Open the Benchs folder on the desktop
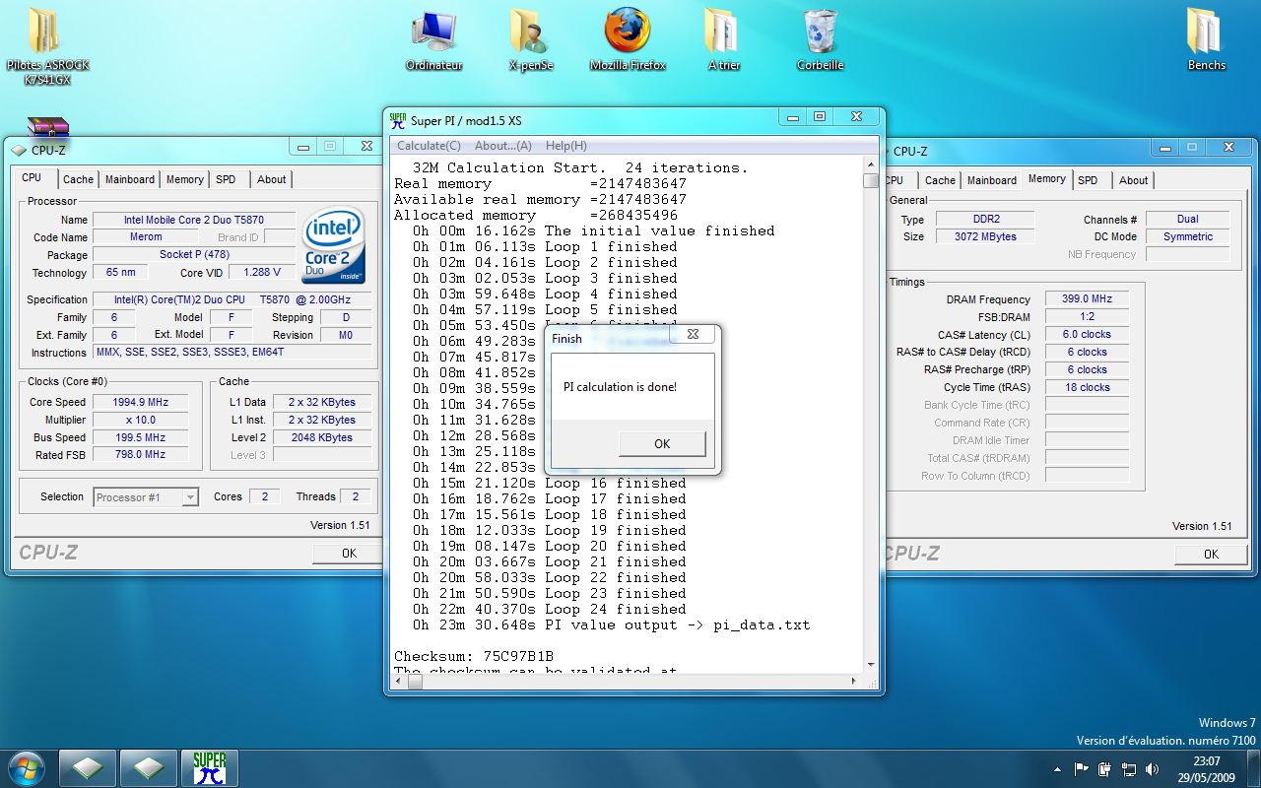This screenshot has width=1261, height=788. tap(1206, 41)
